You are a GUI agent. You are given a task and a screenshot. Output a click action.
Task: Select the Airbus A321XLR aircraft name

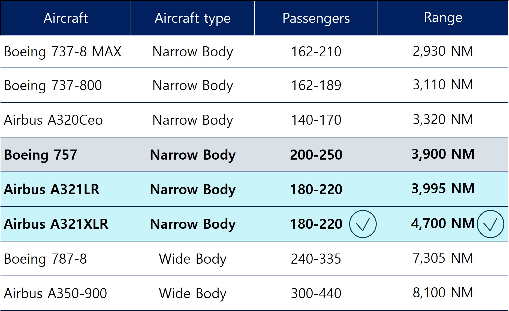pos(56,224)
